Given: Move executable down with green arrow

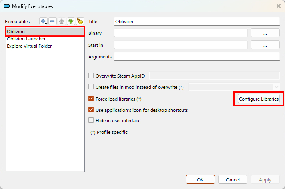Looking at the screenshot, I should pos(70,21).
